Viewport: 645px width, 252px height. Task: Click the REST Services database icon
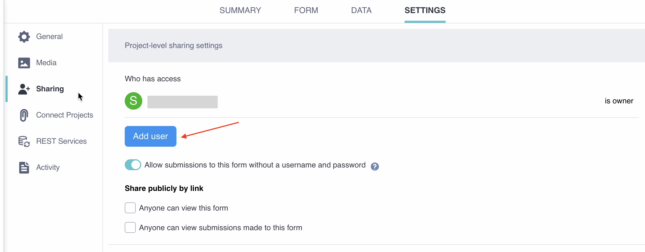[x=24, y=141]
